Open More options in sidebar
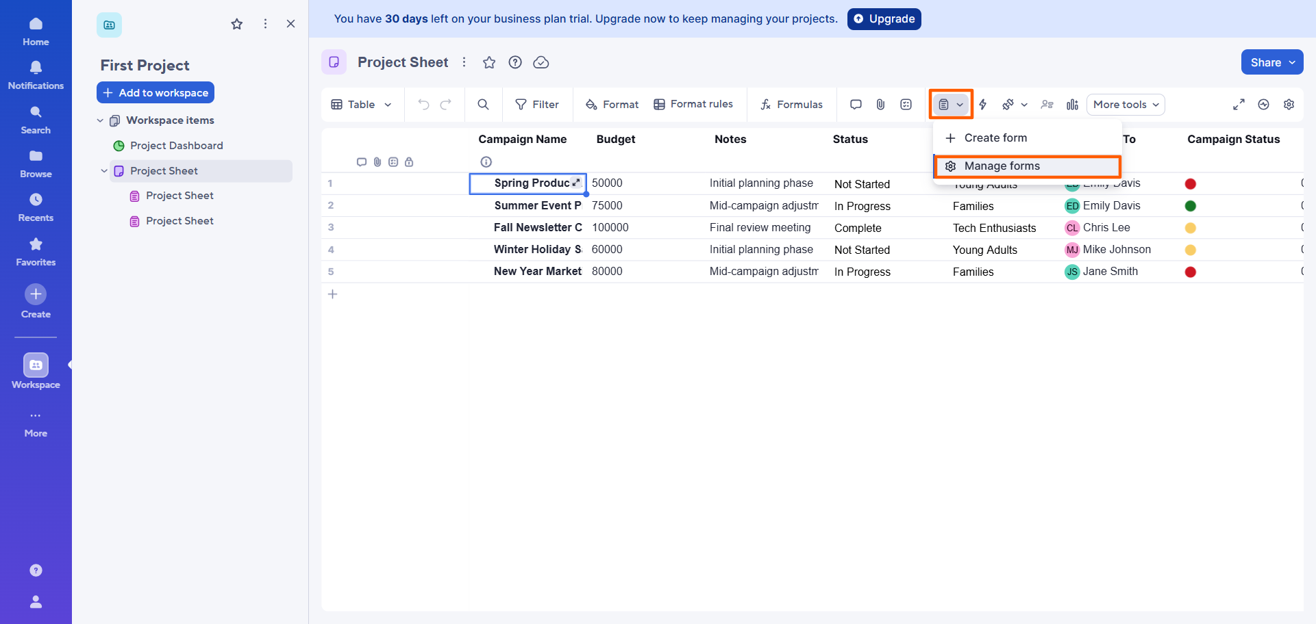Viewport: 1316px width, 624px height. [x=36, y=424]
